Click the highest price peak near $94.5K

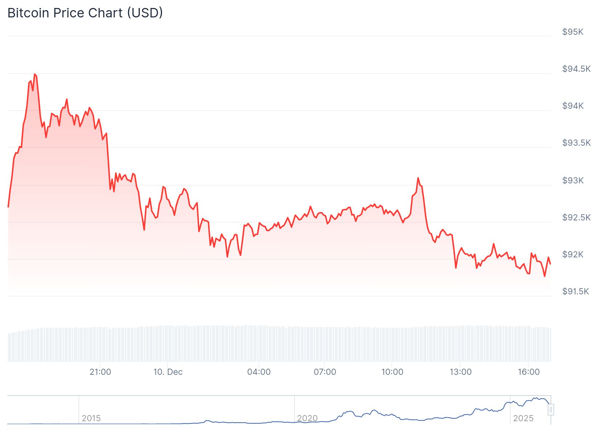[x=34, y=74]
